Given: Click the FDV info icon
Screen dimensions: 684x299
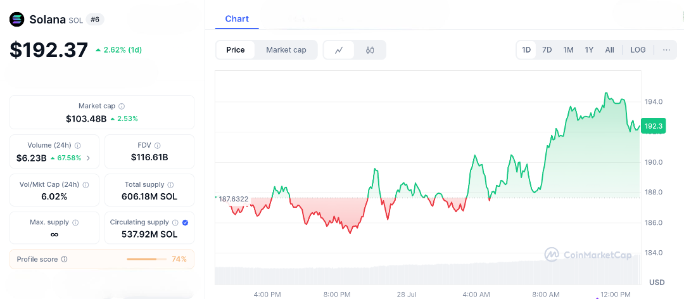Looking at the screenshot, I should (158, 146).
